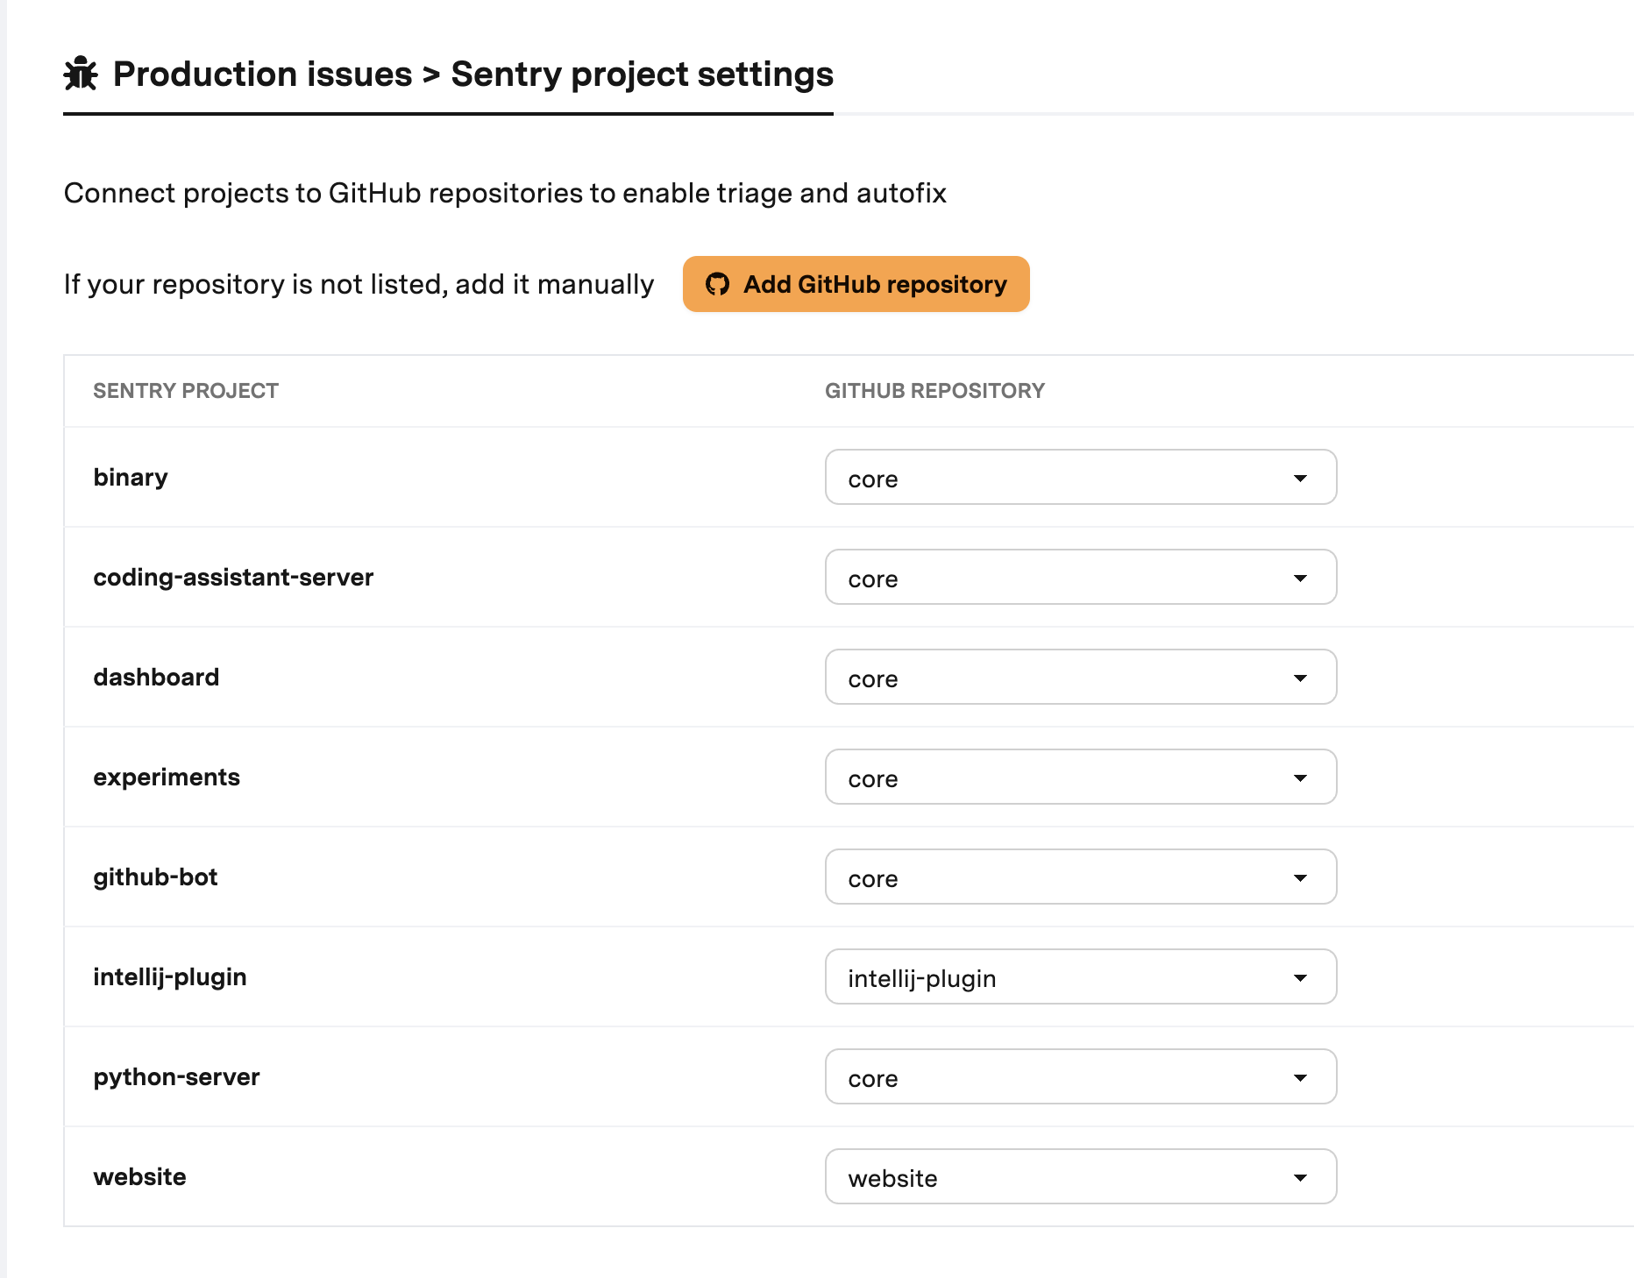The height and width of the screenshot is (1278, 1634).
Task: Click the bug icon in the page header
Action: click(x=82, y=74)
